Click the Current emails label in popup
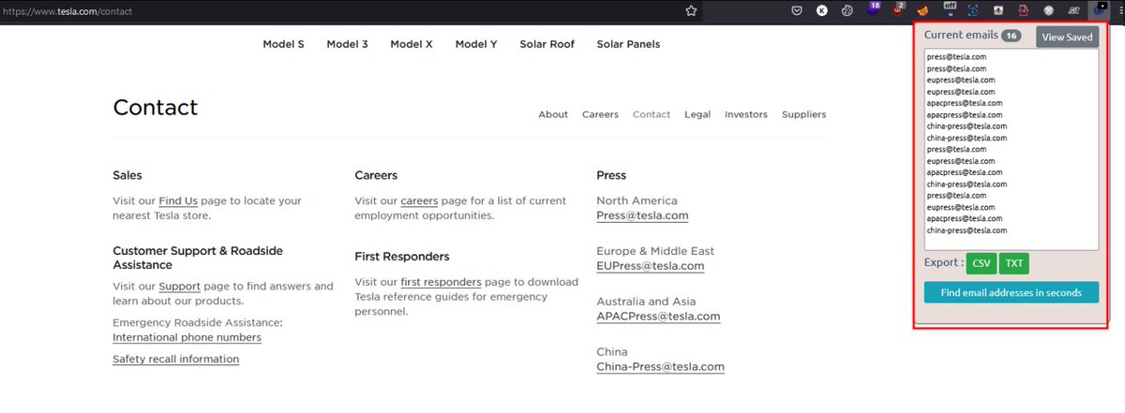 point(960,35)
